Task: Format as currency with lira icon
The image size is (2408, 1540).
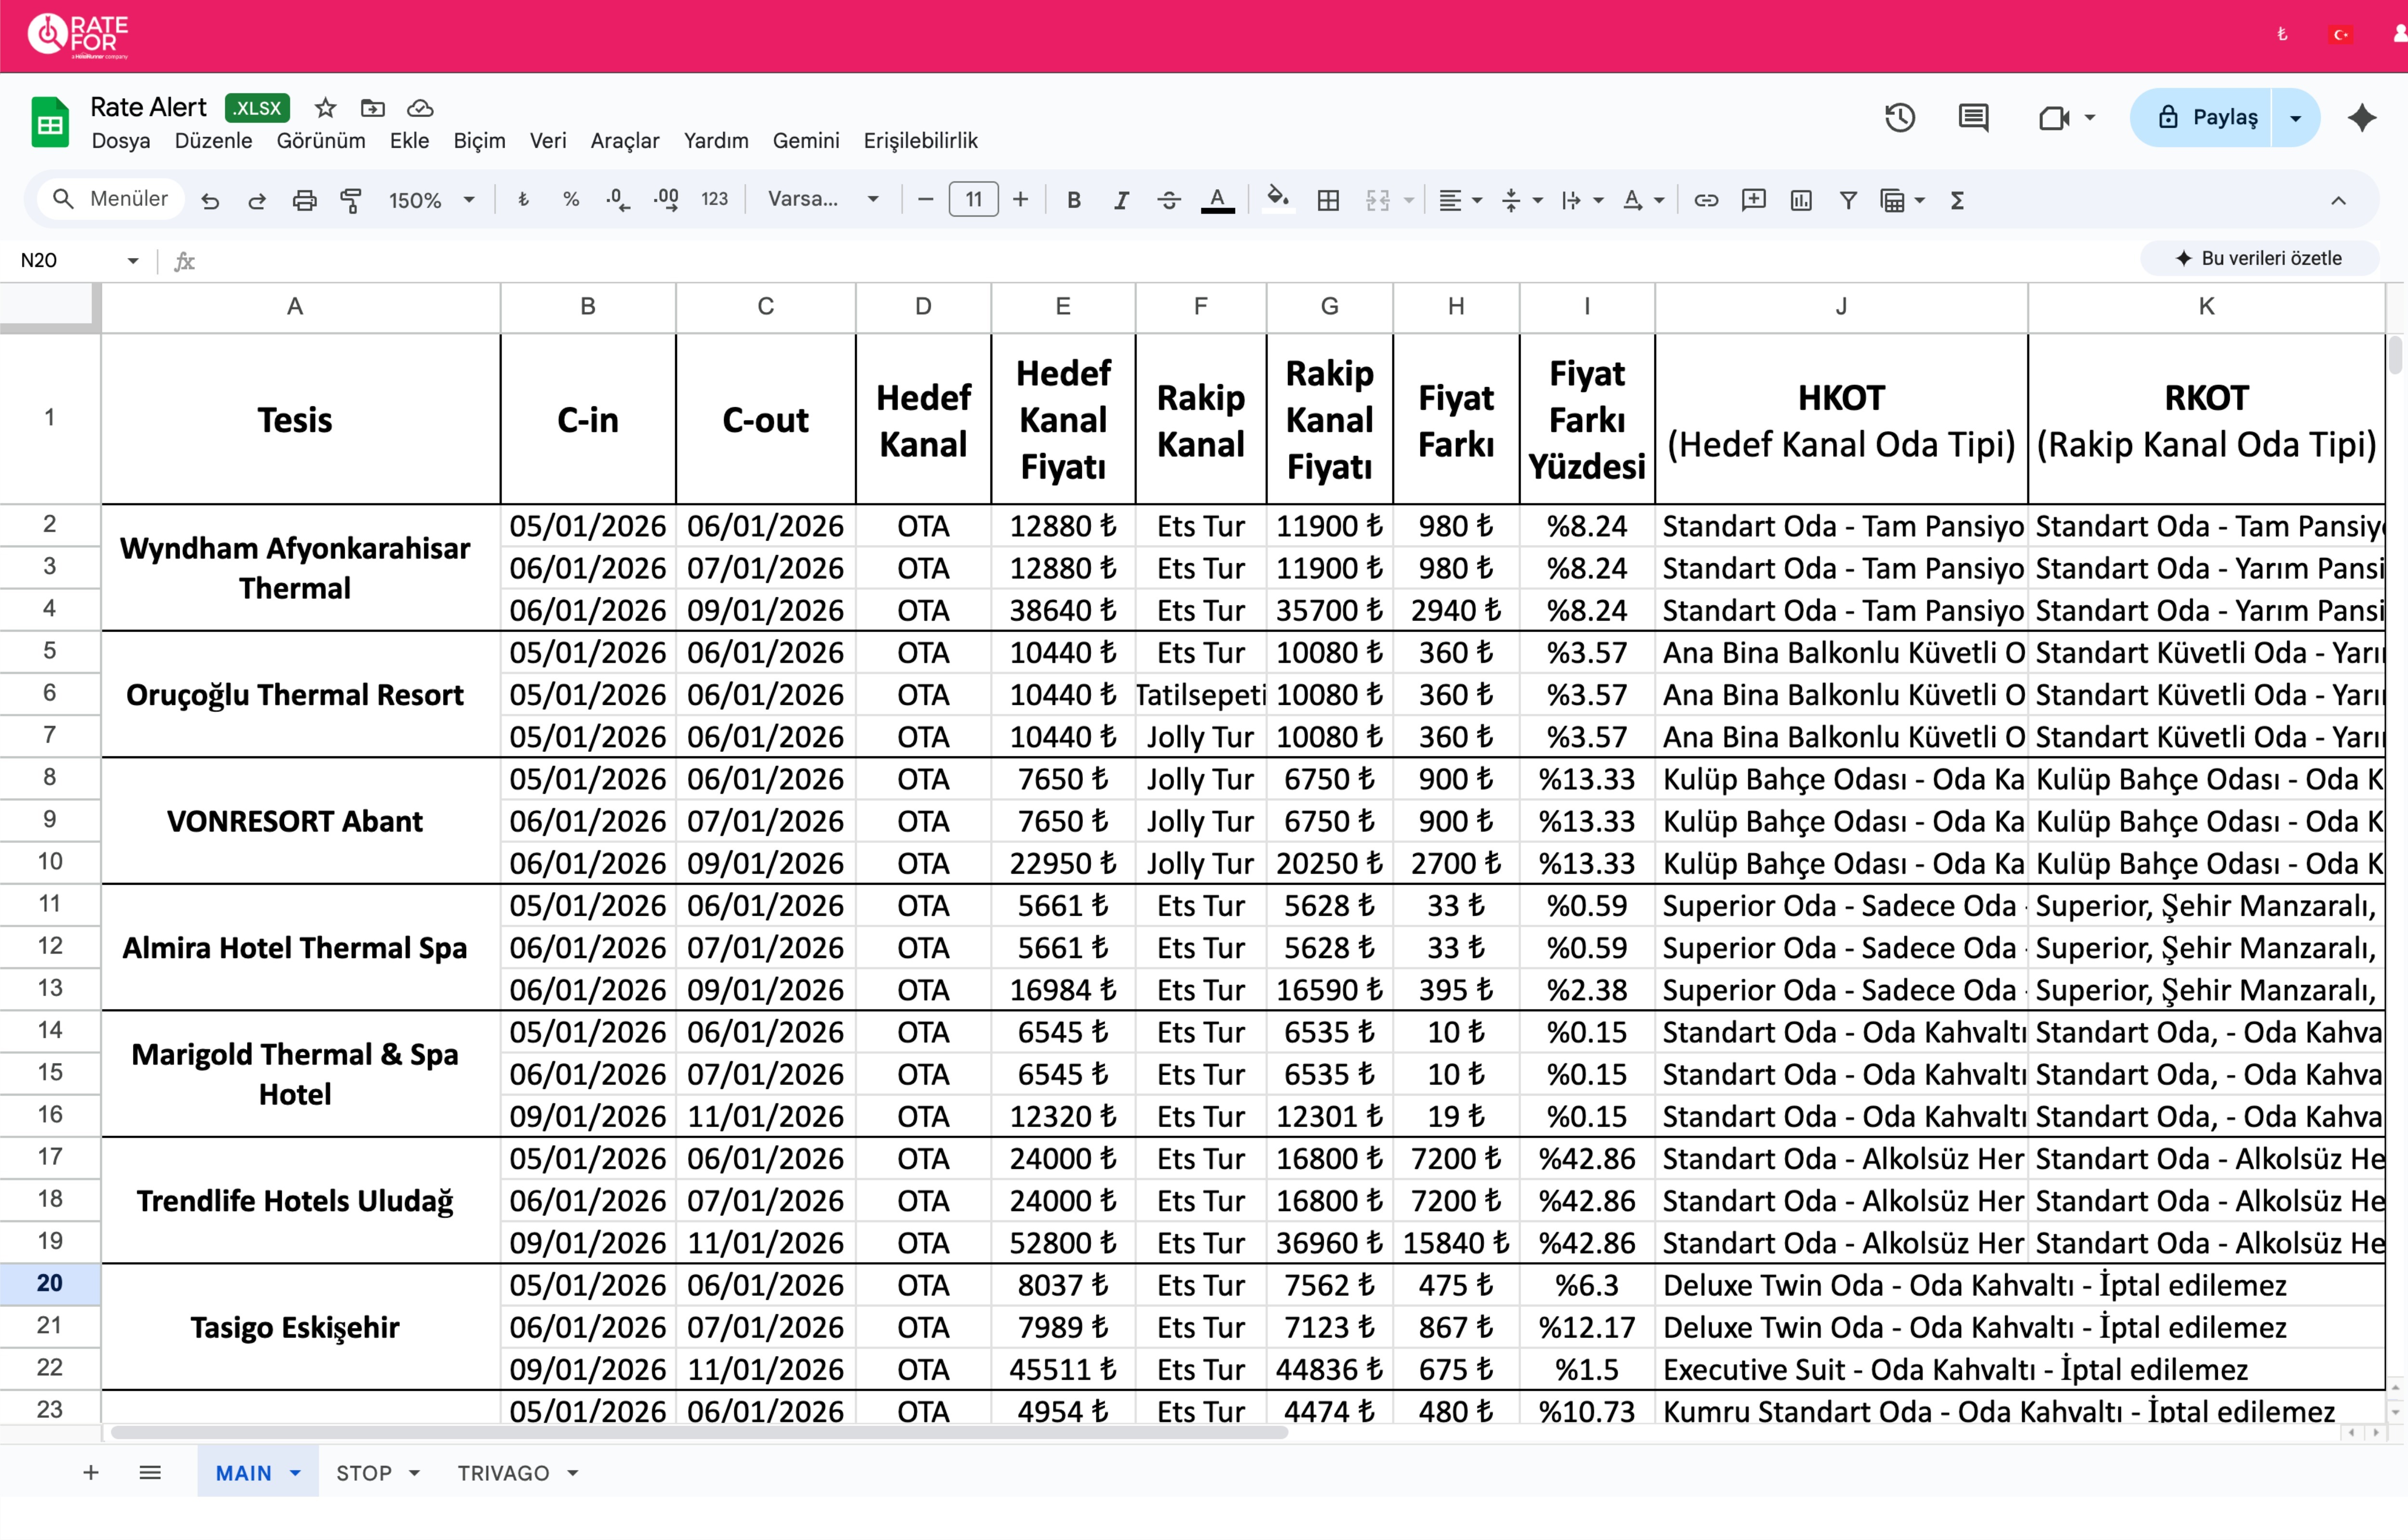Action: pyautogui.click(x=523, y=200)
